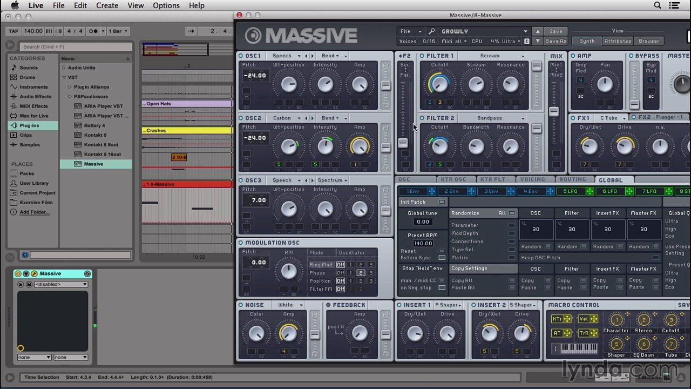Enable the Extern Sync checkbox
This screenshot has width=691, height=389.
(442, 258)
